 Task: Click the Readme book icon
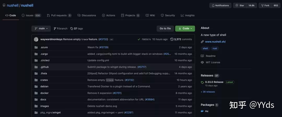pyautogui.click(x=202, y=56)
